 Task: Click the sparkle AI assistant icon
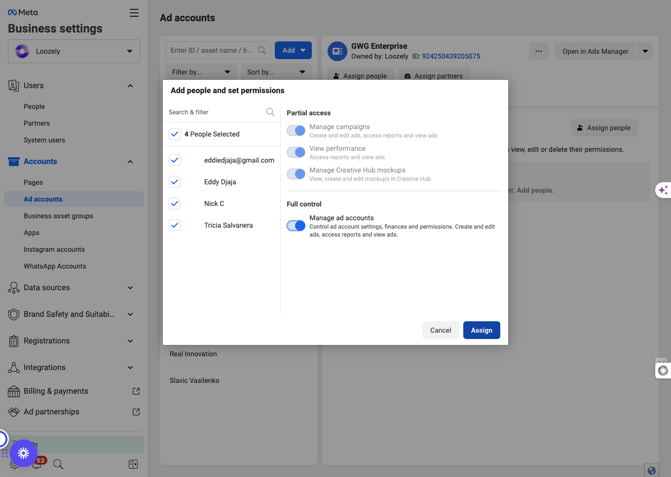point(663,190)
